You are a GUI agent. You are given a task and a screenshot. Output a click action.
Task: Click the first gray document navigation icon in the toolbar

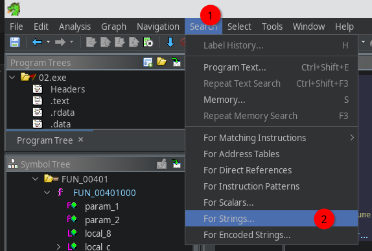coord(91,43)
